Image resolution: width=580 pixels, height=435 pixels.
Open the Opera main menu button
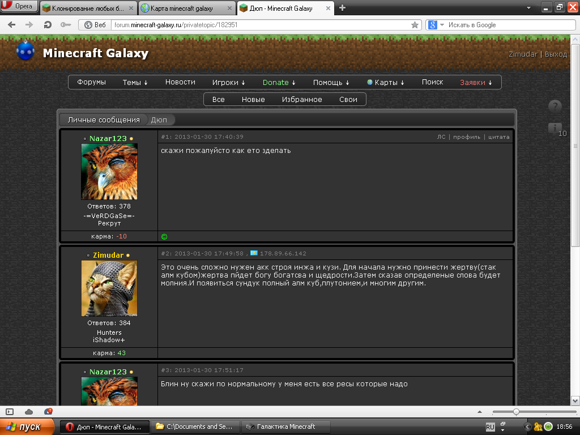pos(19,6)
